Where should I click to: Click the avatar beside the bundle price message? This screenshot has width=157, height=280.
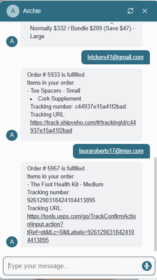(x=12, y=42)
